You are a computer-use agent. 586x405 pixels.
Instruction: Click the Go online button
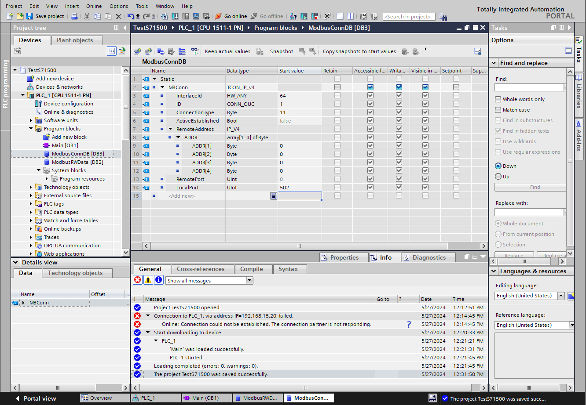pyautogui.click(x=231, y=16)
